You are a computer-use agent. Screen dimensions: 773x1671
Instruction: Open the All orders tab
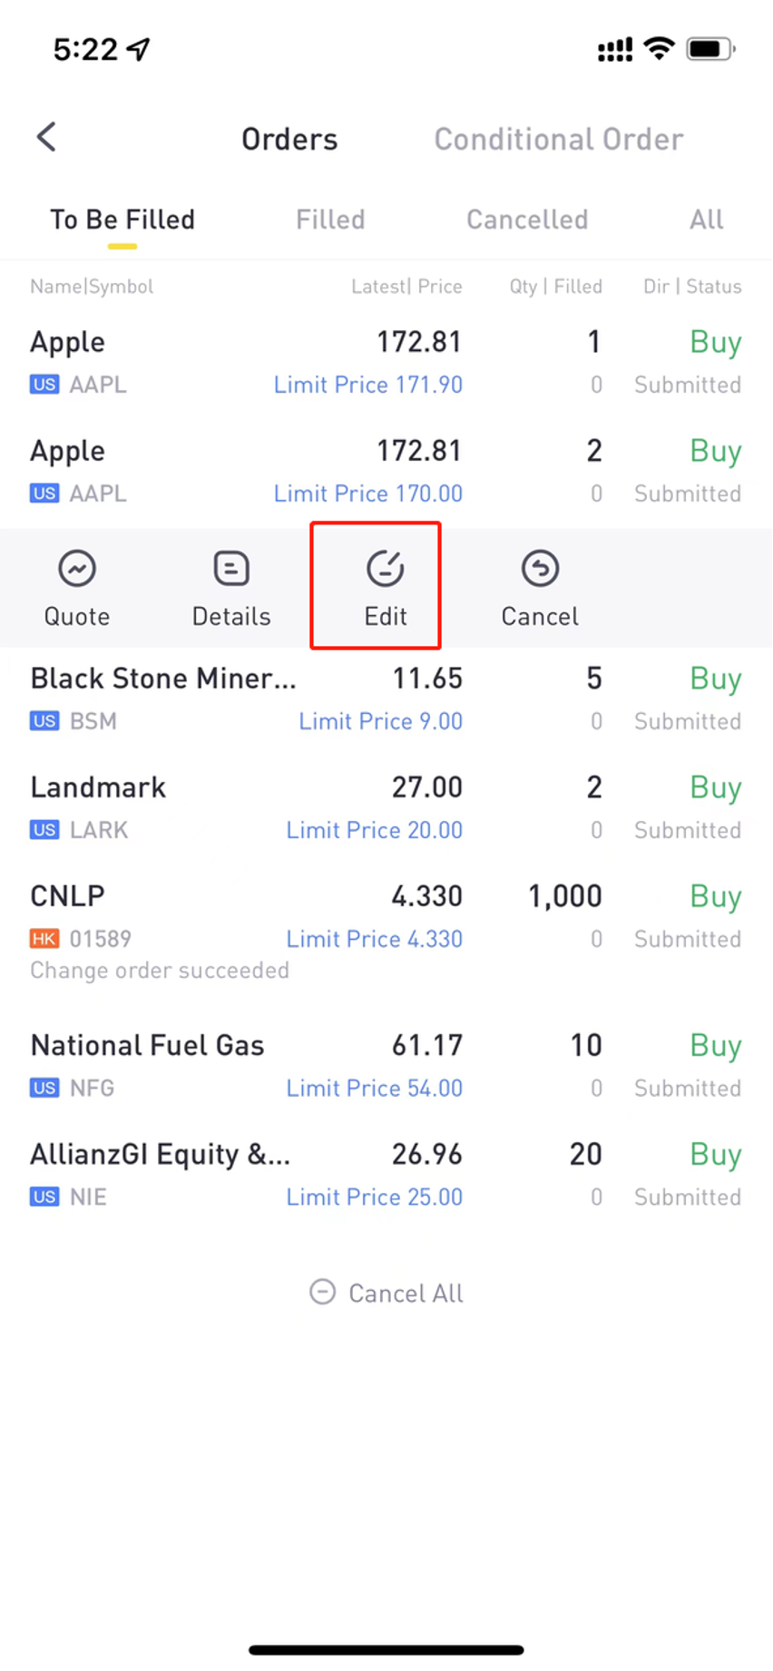pos(706,220)
